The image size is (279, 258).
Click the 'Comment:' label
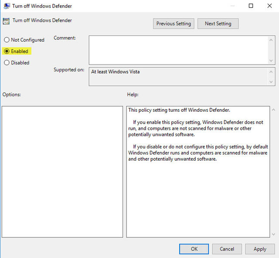point(65,38)
